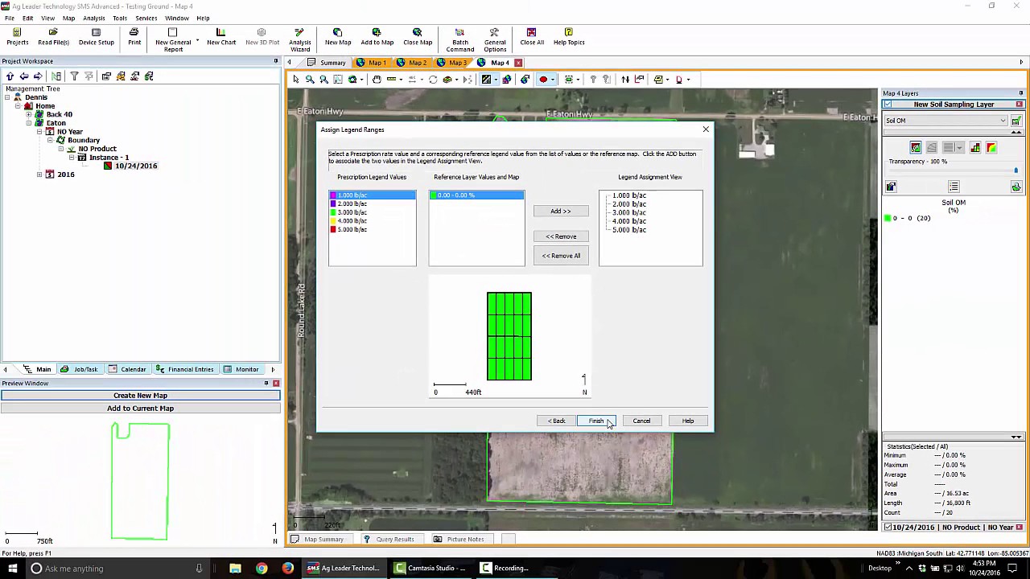Click the < Back button
1030x579 pixels.
(x=556, y=421)
